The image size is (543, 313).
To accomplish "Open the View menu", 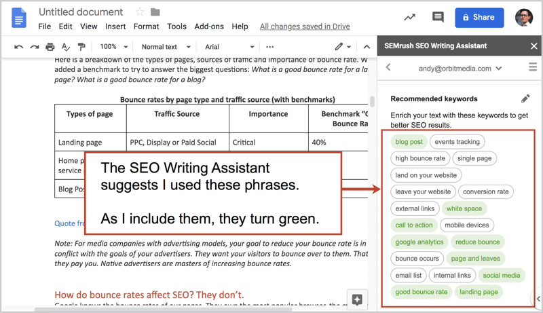I will 89,26.
